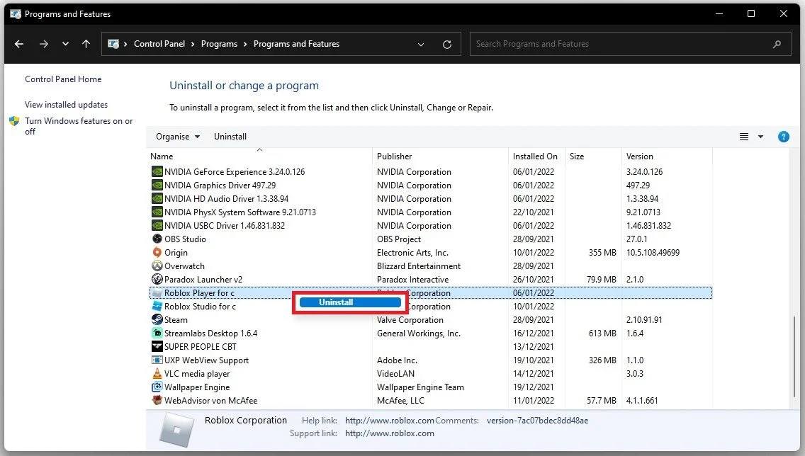
Task: Click the vertical scrollbar of the program list
Action: (x=794, y=356)
